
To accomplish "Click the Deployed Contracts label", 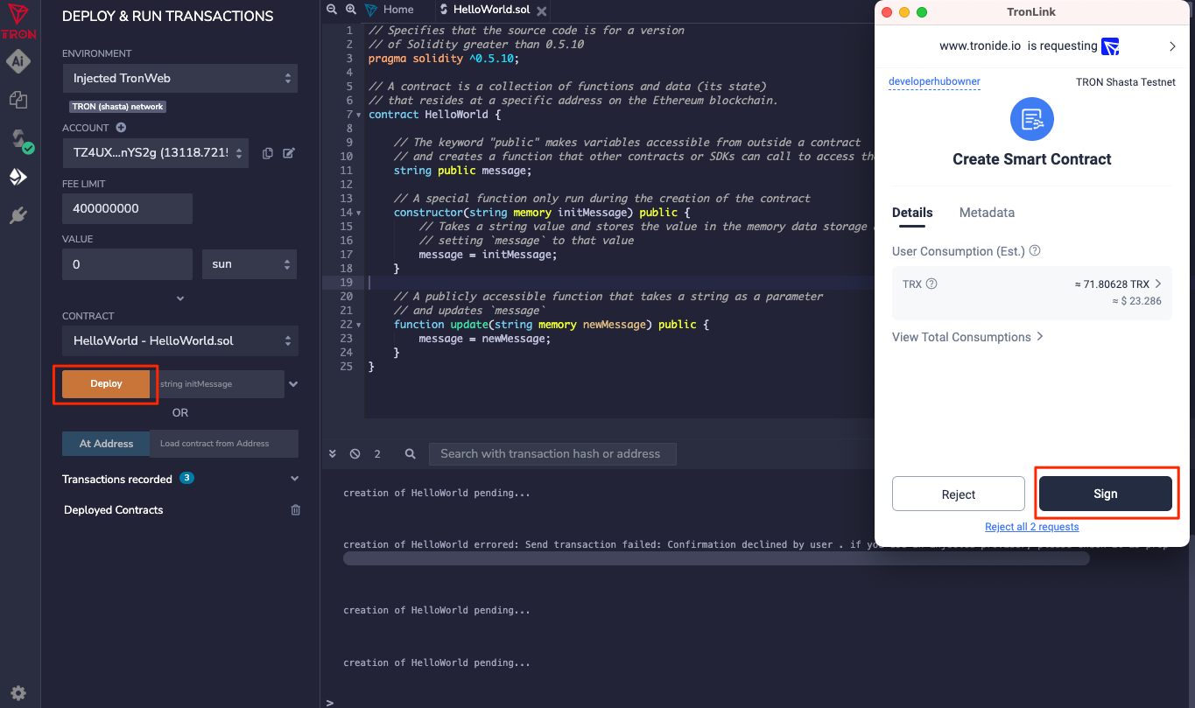I will coord(114,510).
